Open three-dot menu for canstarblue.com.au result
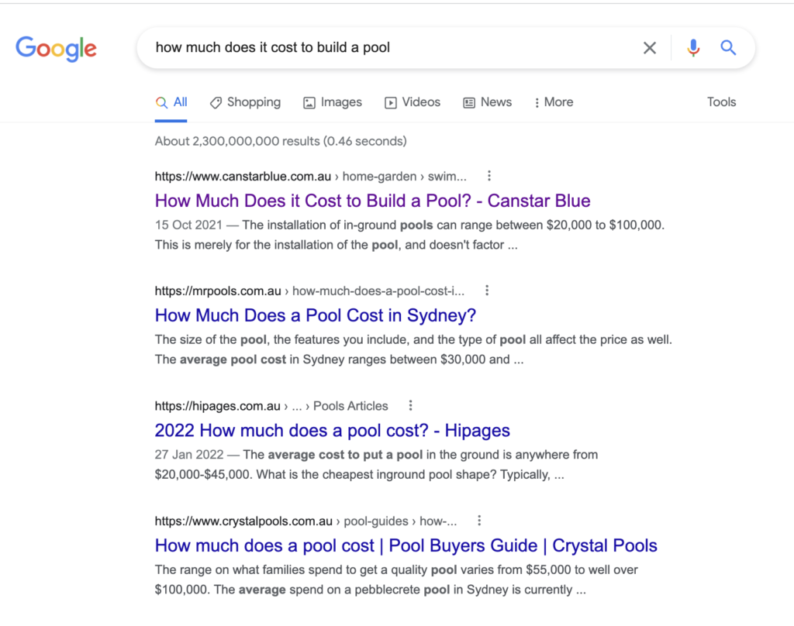 coord(488,176)
